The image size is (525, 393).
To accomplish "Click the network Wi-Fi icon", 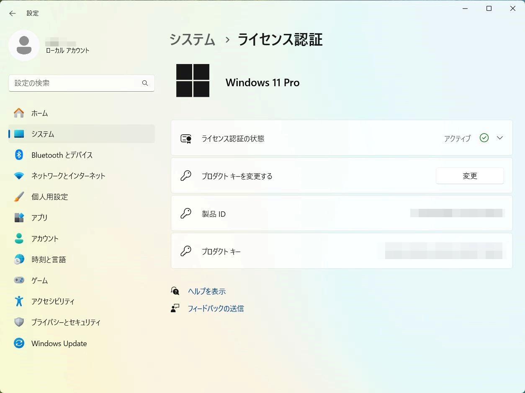I will [x=19, y=176].
